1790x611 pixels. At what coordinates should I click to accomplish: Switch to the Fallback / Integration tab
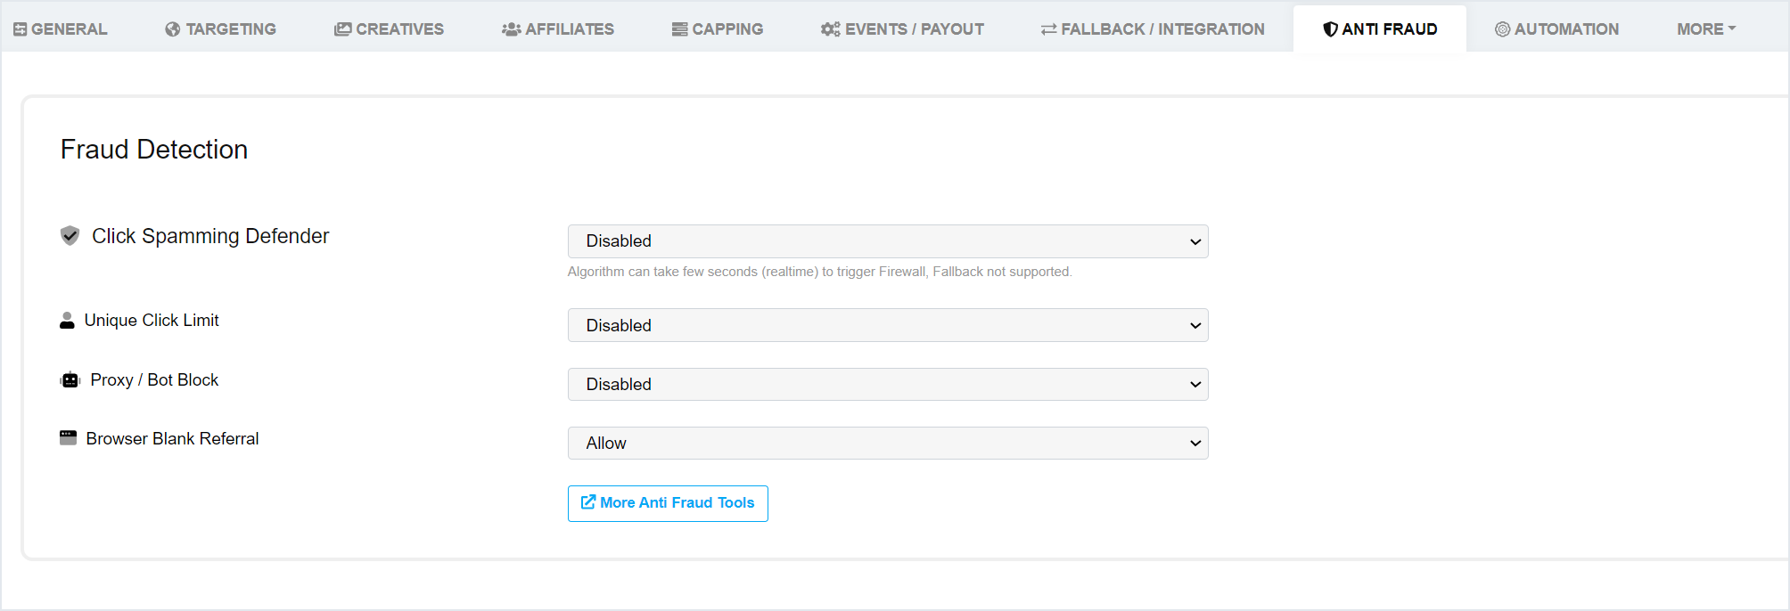(x=1153, y=29)
